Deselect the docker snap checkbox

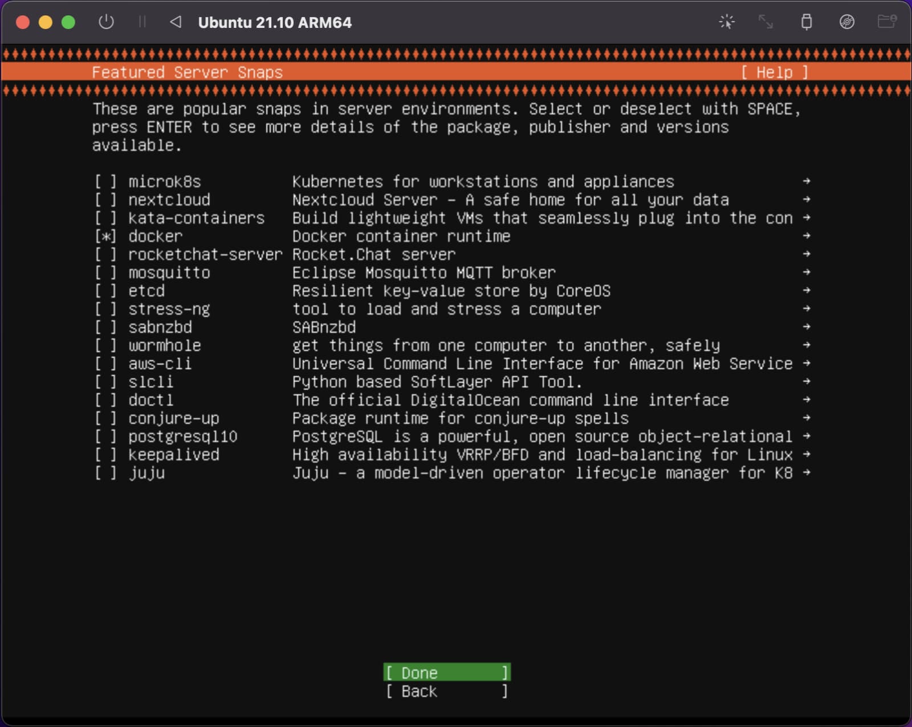click(105, 236)
